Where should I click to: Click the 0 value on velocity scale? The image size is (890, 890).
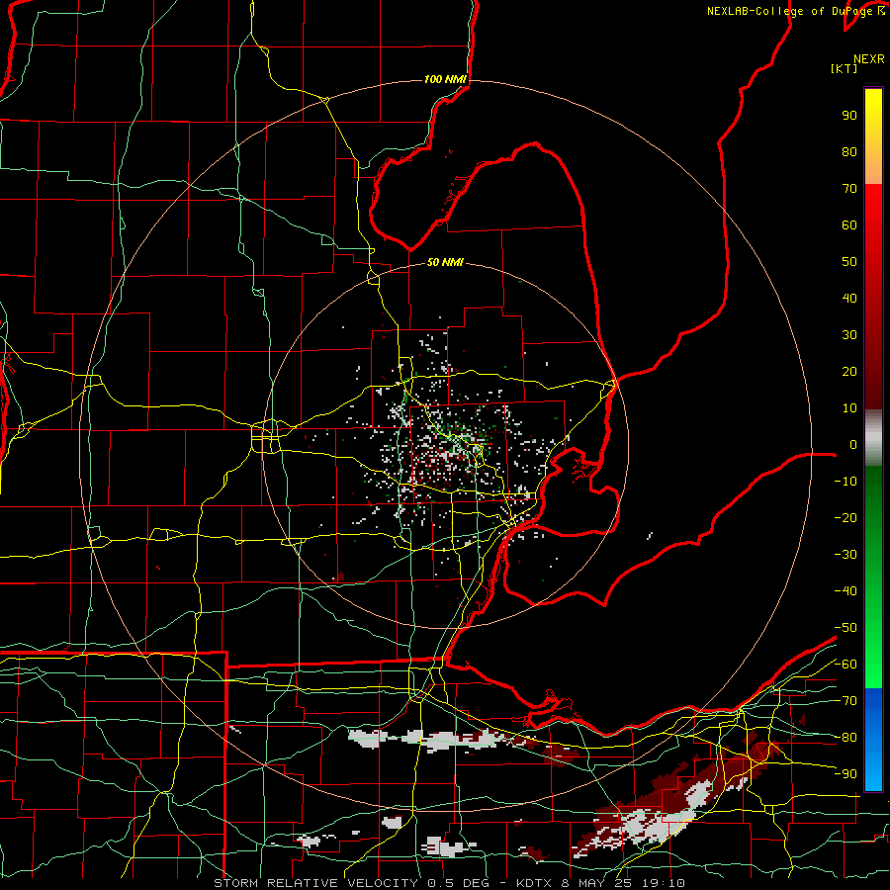[853, 444]
